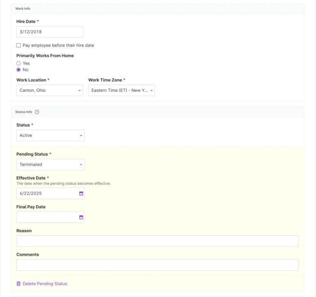316x297 pixels.
Task: Open the Effective Date calendar picker
Action: (81, 194)
